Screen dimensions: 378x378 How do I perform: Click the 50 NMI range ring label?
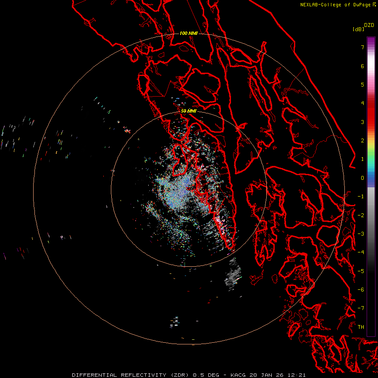pos(189,111)
